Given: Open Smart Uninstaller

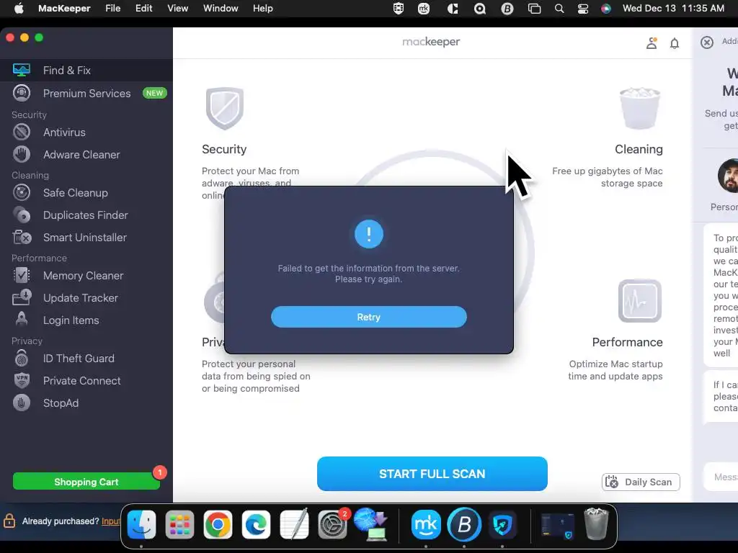Looking at the screenshot, I should point(86,238).
